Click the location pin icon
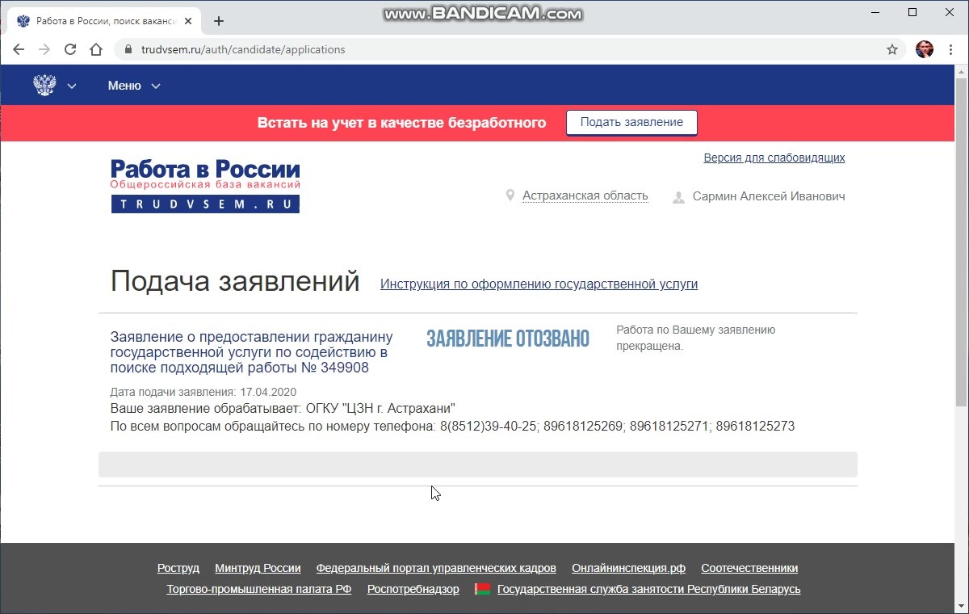The height and width of the screenshot is (614, 969). click(510, 196)
